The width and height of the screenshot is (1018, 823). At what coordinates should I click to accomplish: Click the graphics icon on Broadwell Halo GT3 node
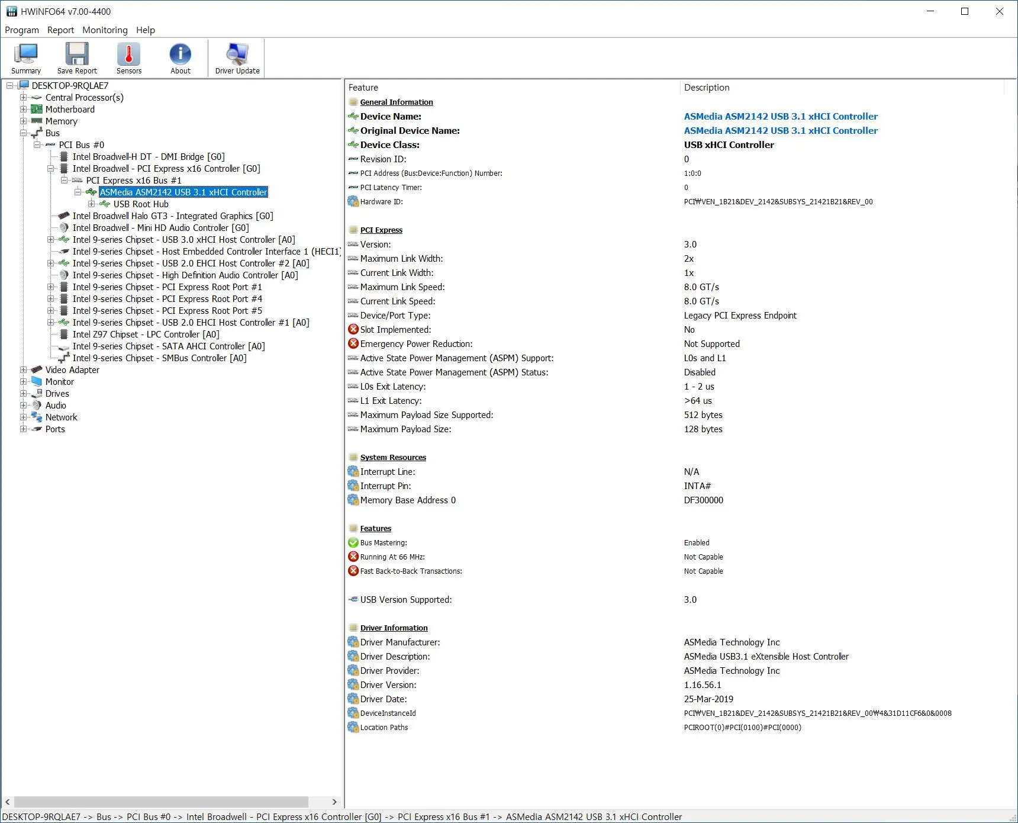coord(64,216)
